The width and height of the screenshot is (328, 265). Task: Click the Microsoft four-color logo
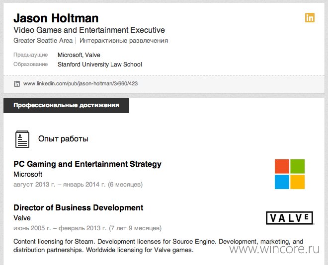click(x=290, y=174)
